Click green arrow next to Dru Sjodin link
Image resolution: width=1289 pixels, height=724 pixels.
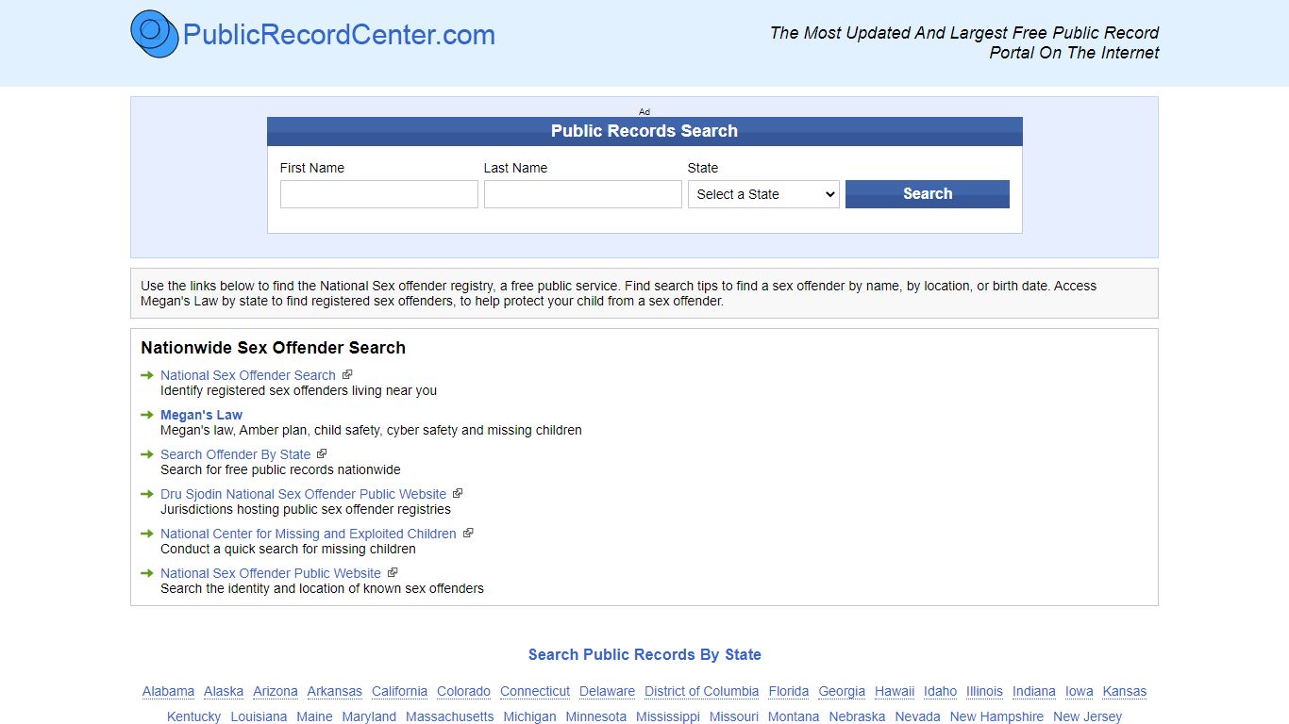147,494
